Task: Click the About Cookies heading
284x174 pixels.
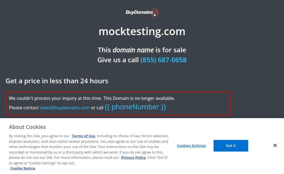Action: tap(27, 127)
